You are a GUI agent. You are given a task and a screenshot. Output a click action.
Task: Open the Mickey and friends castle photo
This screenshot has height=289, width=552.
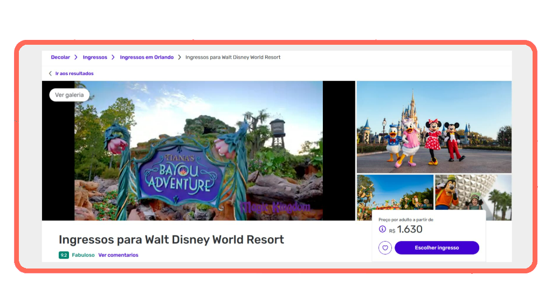[x=434, y=127]
